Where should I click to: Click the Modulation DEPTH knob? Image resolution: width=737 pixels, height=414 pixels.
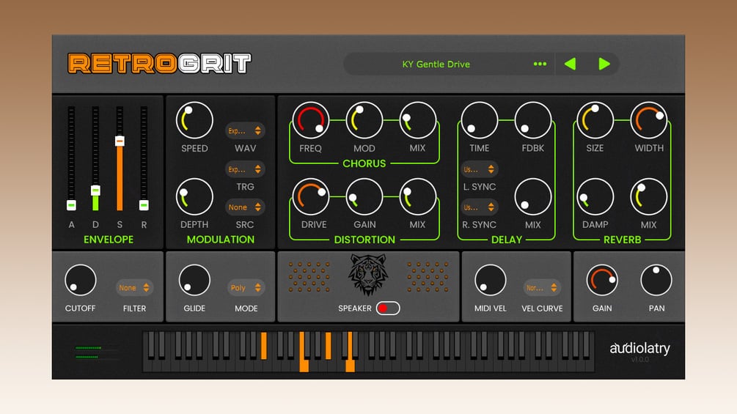(x=194, y=196)
